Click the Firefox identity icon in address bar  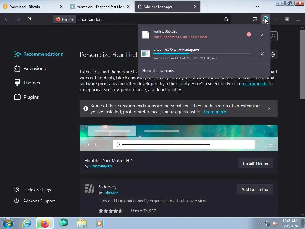click(x=65, y=19)
